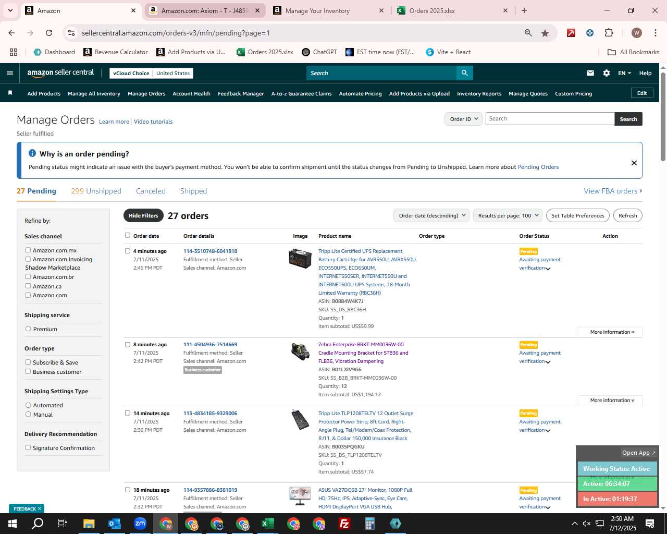Open the messages envelope icon
This screenshot has height=534, width=667.
(590, 73)
